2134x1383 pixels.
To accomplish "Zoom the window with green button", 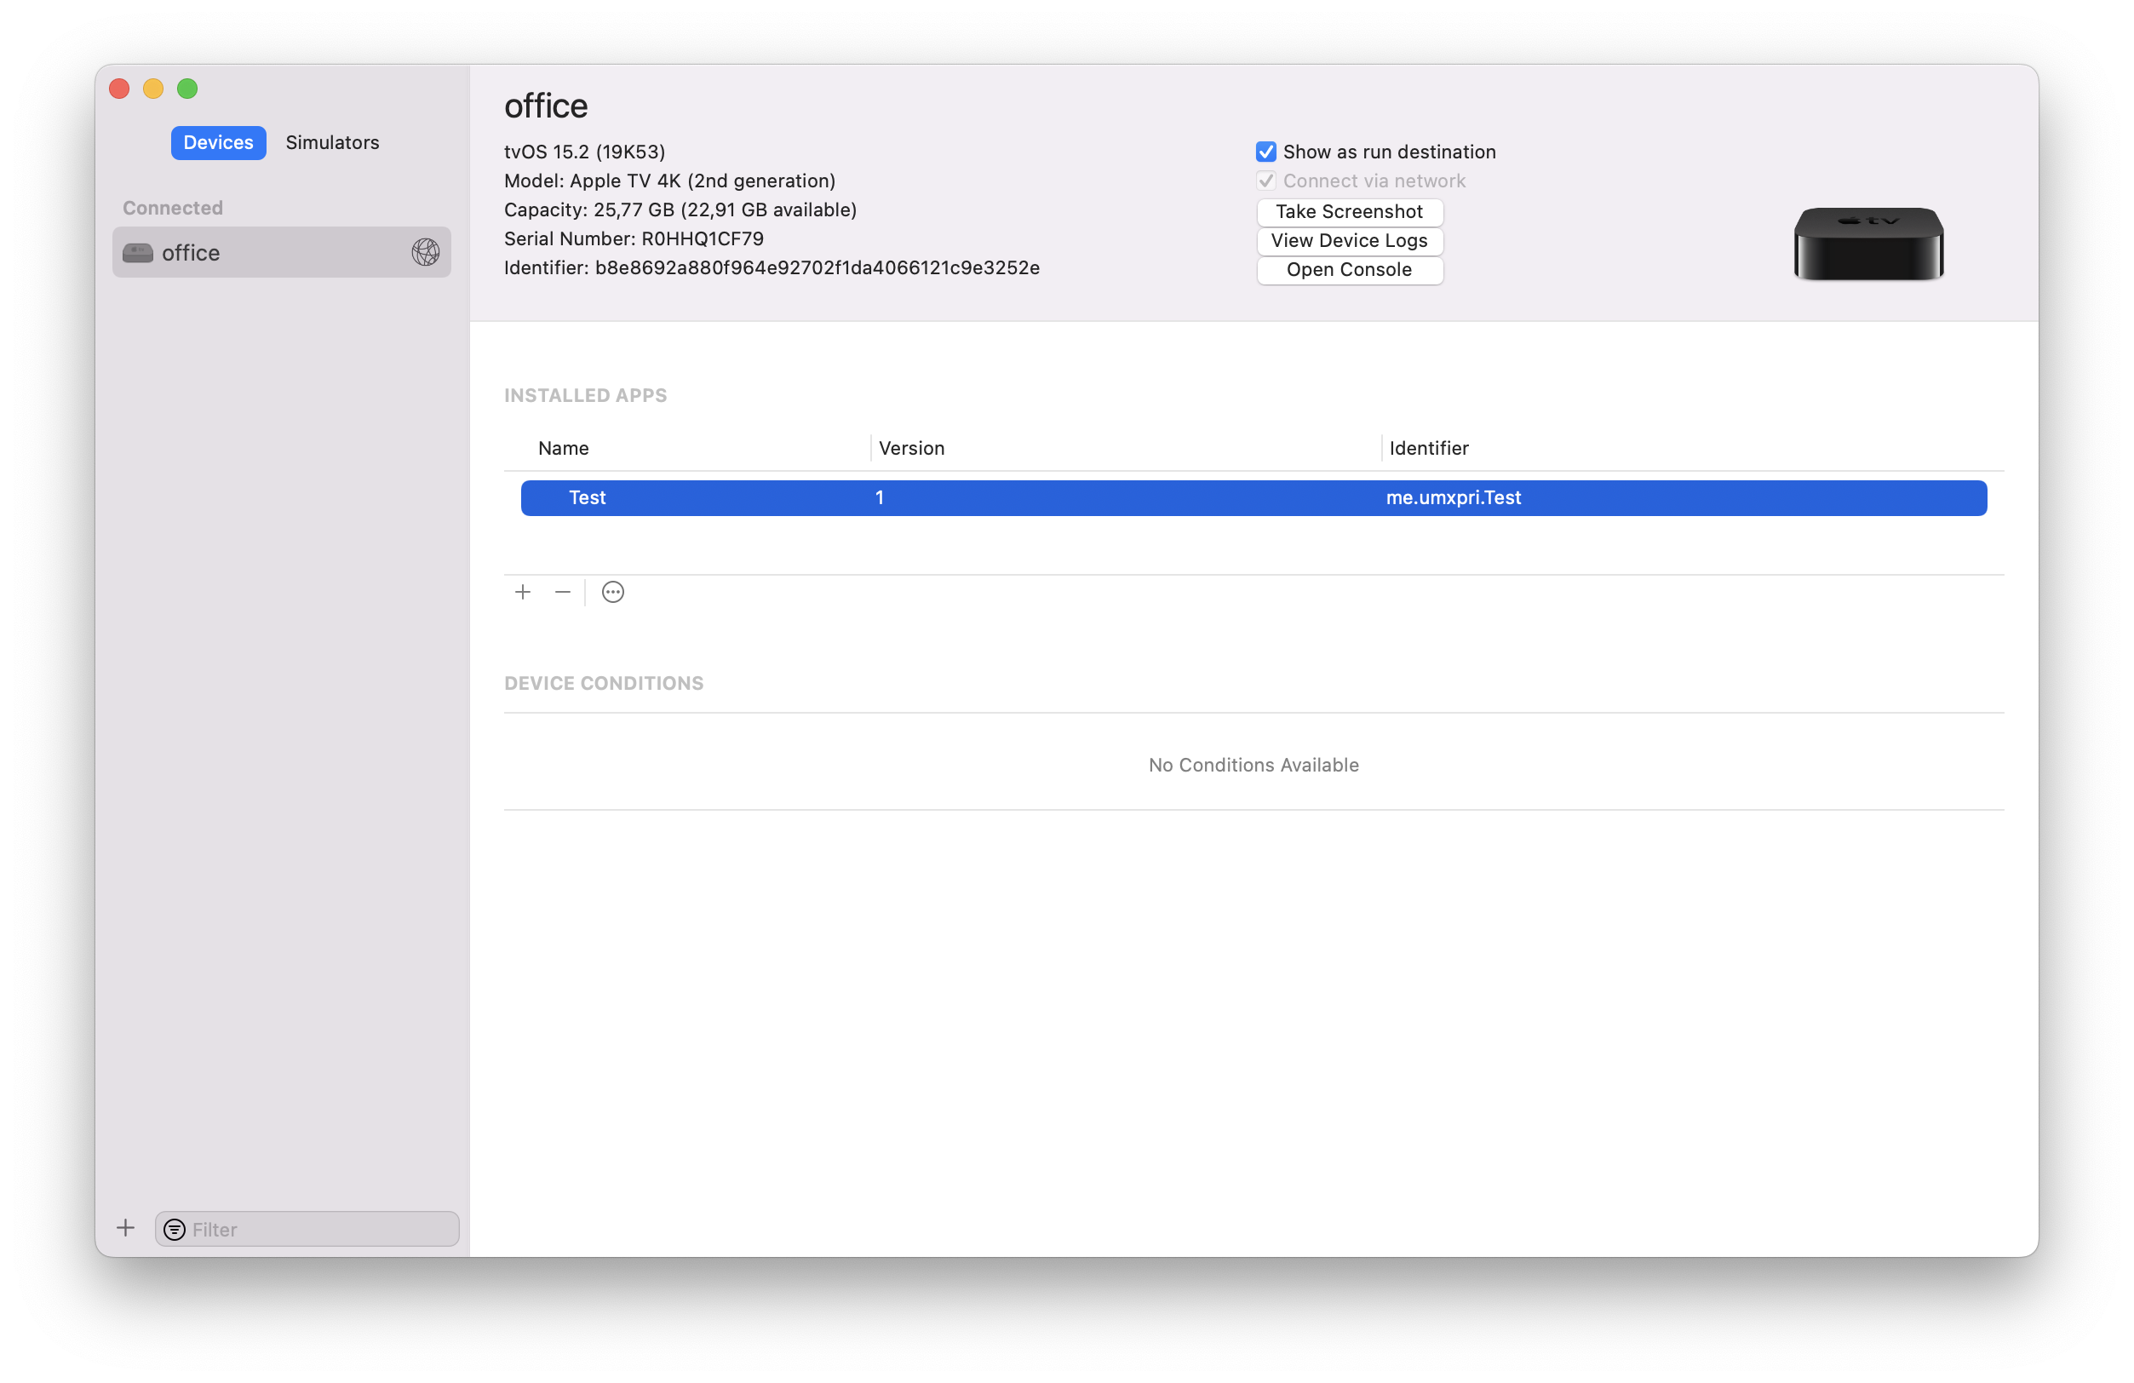I will click(x=187, y=89).
